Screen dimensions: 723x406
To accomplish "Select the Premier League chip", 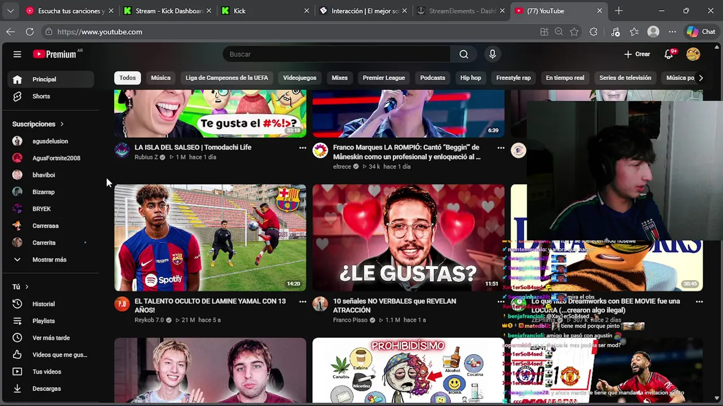I will point(384,78).
